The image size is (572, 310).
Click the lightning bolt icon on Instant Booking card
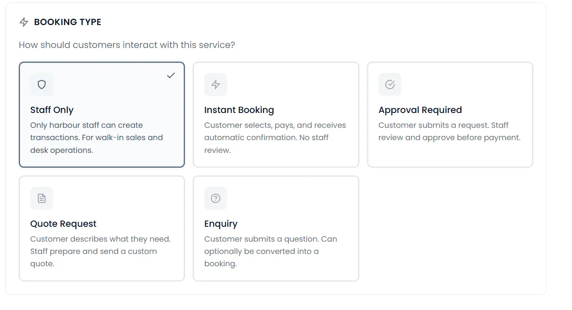click(x=216, y=85)
